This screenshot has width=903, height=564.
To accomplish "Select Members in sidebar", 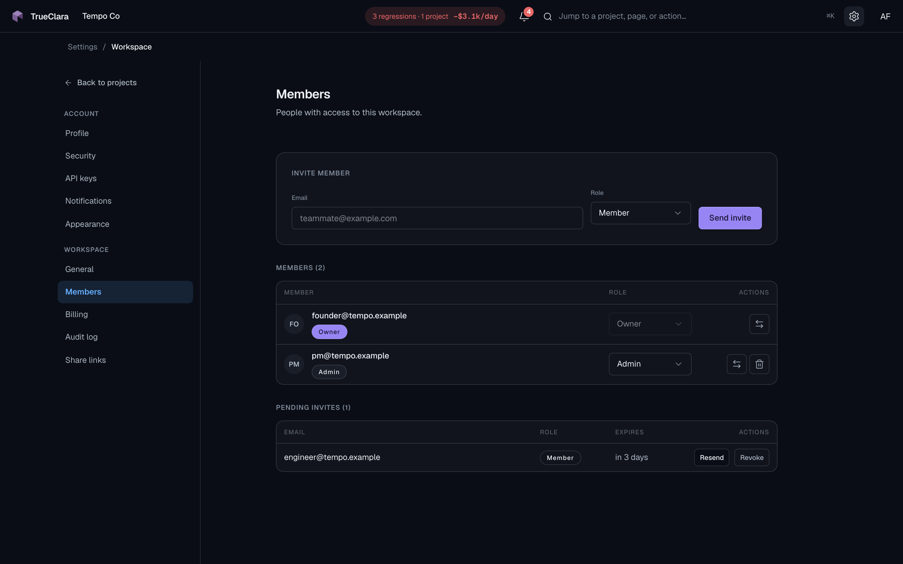I will pyautogui.click(x=125, y=292).
